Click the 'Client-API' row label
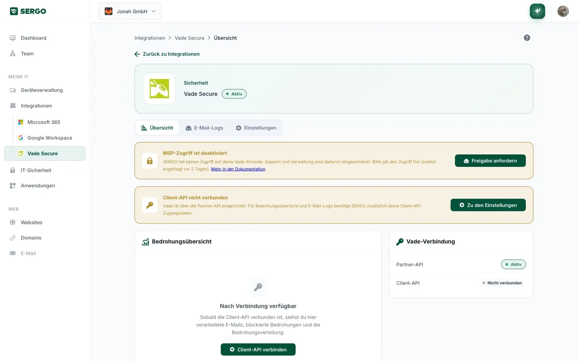This screenshot has height=361, width=578. 408,283
